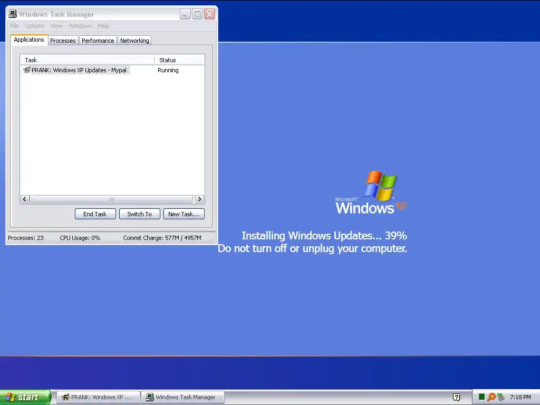Click the CPU Usage: 0% status entry
The height and width of the screenshot is (405, 540).
80,238
